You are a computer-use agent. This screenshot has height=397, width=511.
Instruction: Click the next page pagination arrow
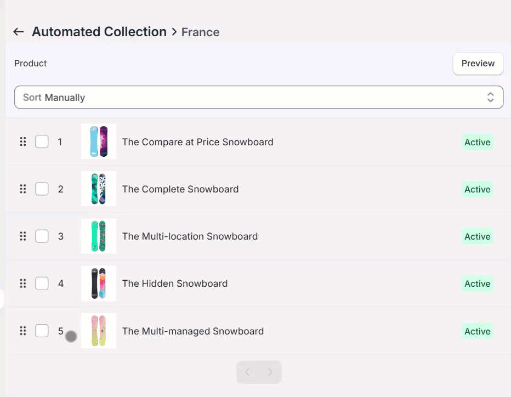pyautogui.click(x=271, y=372)
